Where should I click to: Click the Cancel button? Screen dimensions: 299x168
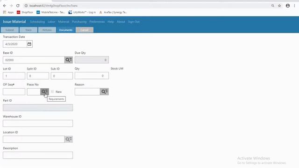tap(85, 30)
